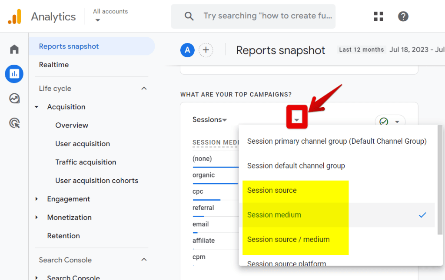This screenshot has height=280, width=445.
Task: Click the search bar to start searching
Action: coord(253,16)
